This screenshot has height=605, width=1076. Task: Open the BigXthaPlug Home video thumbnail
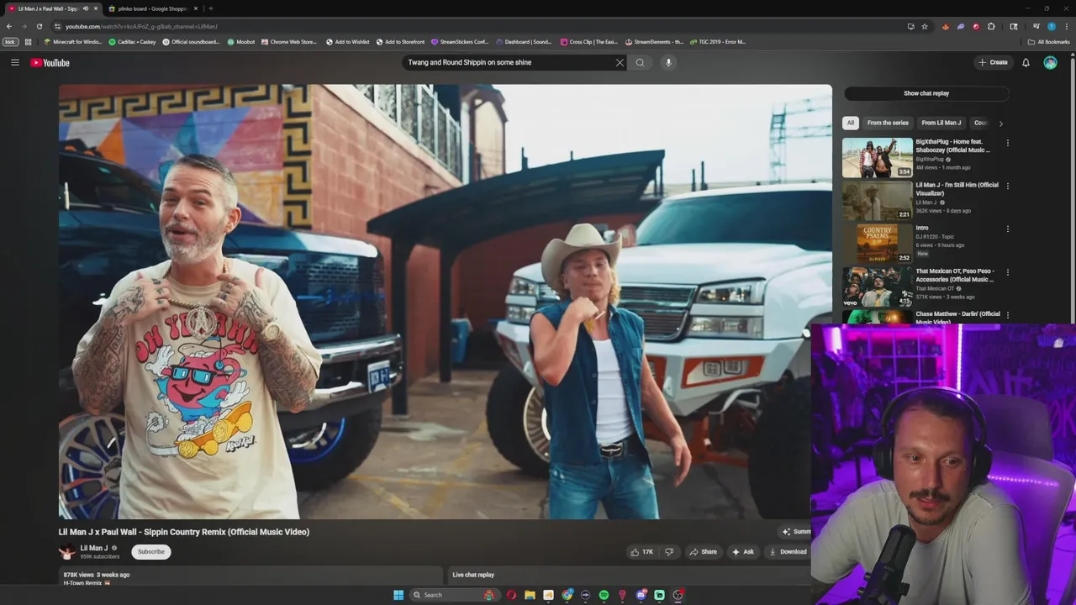(x=877, y=158)
